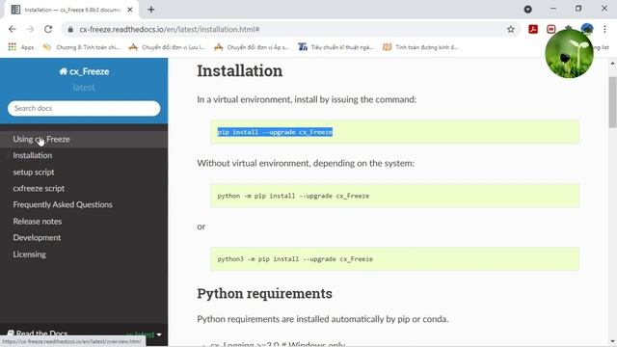The image size is (617, 347).
Task: Bookmark this page with the star icon
Action: pos(510,29)
